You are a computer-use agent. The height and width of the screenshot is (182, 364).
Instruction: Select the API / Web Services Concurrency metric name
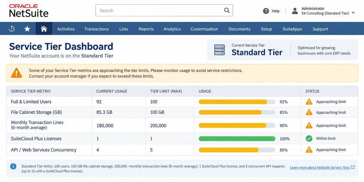44,150
